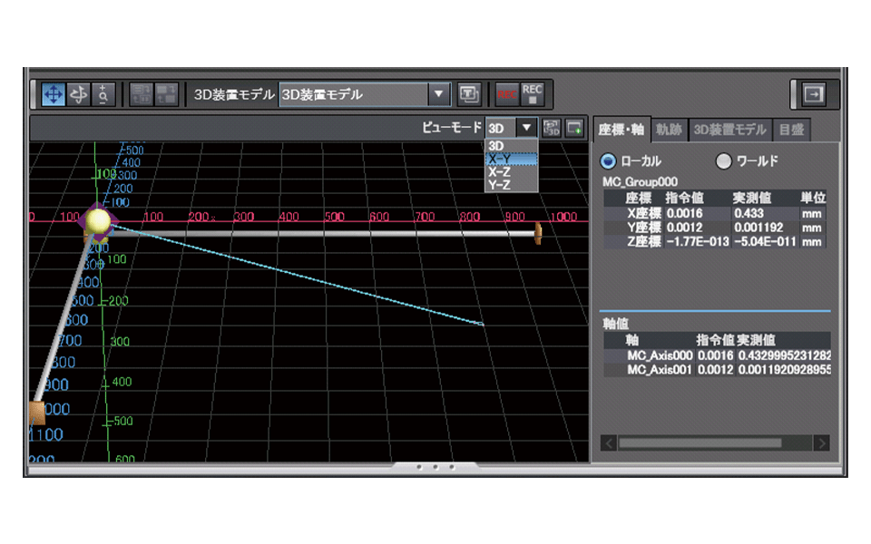Image resolution: width=871 pixels, height=544 pixels.
Task: Click the second grayed layout switch icon
Action: click(165, 94)
